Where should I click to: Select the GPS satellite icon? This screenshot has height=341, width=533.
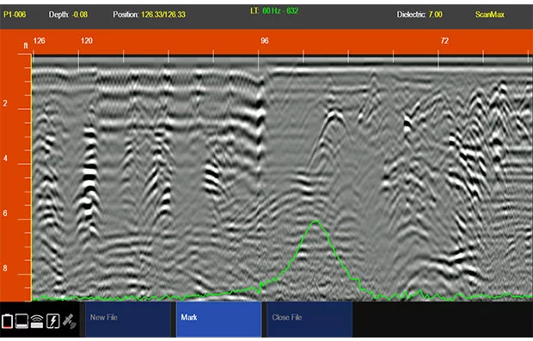point(69,321)
